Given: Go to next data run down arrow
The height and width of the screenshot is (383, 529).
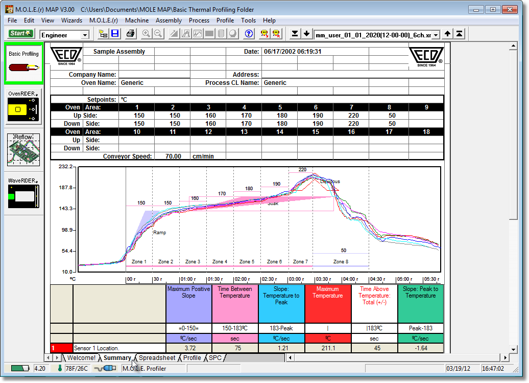Looking at the screenshot, I should click(306, 33).
